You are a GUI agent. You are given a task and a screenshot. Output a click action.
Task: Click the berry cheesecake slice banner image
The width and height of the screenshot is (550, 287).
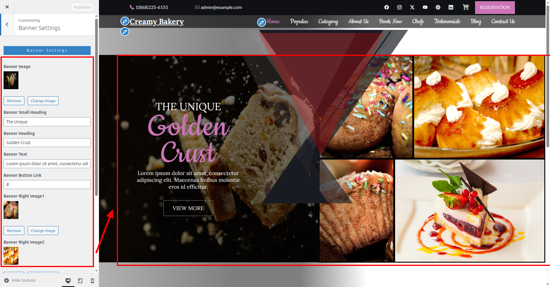[470, 211]
